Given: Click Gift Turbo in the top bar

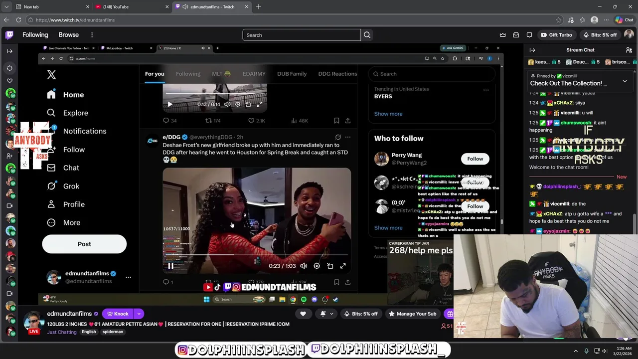Looking at the screenshot, I should tap(556, 35).
